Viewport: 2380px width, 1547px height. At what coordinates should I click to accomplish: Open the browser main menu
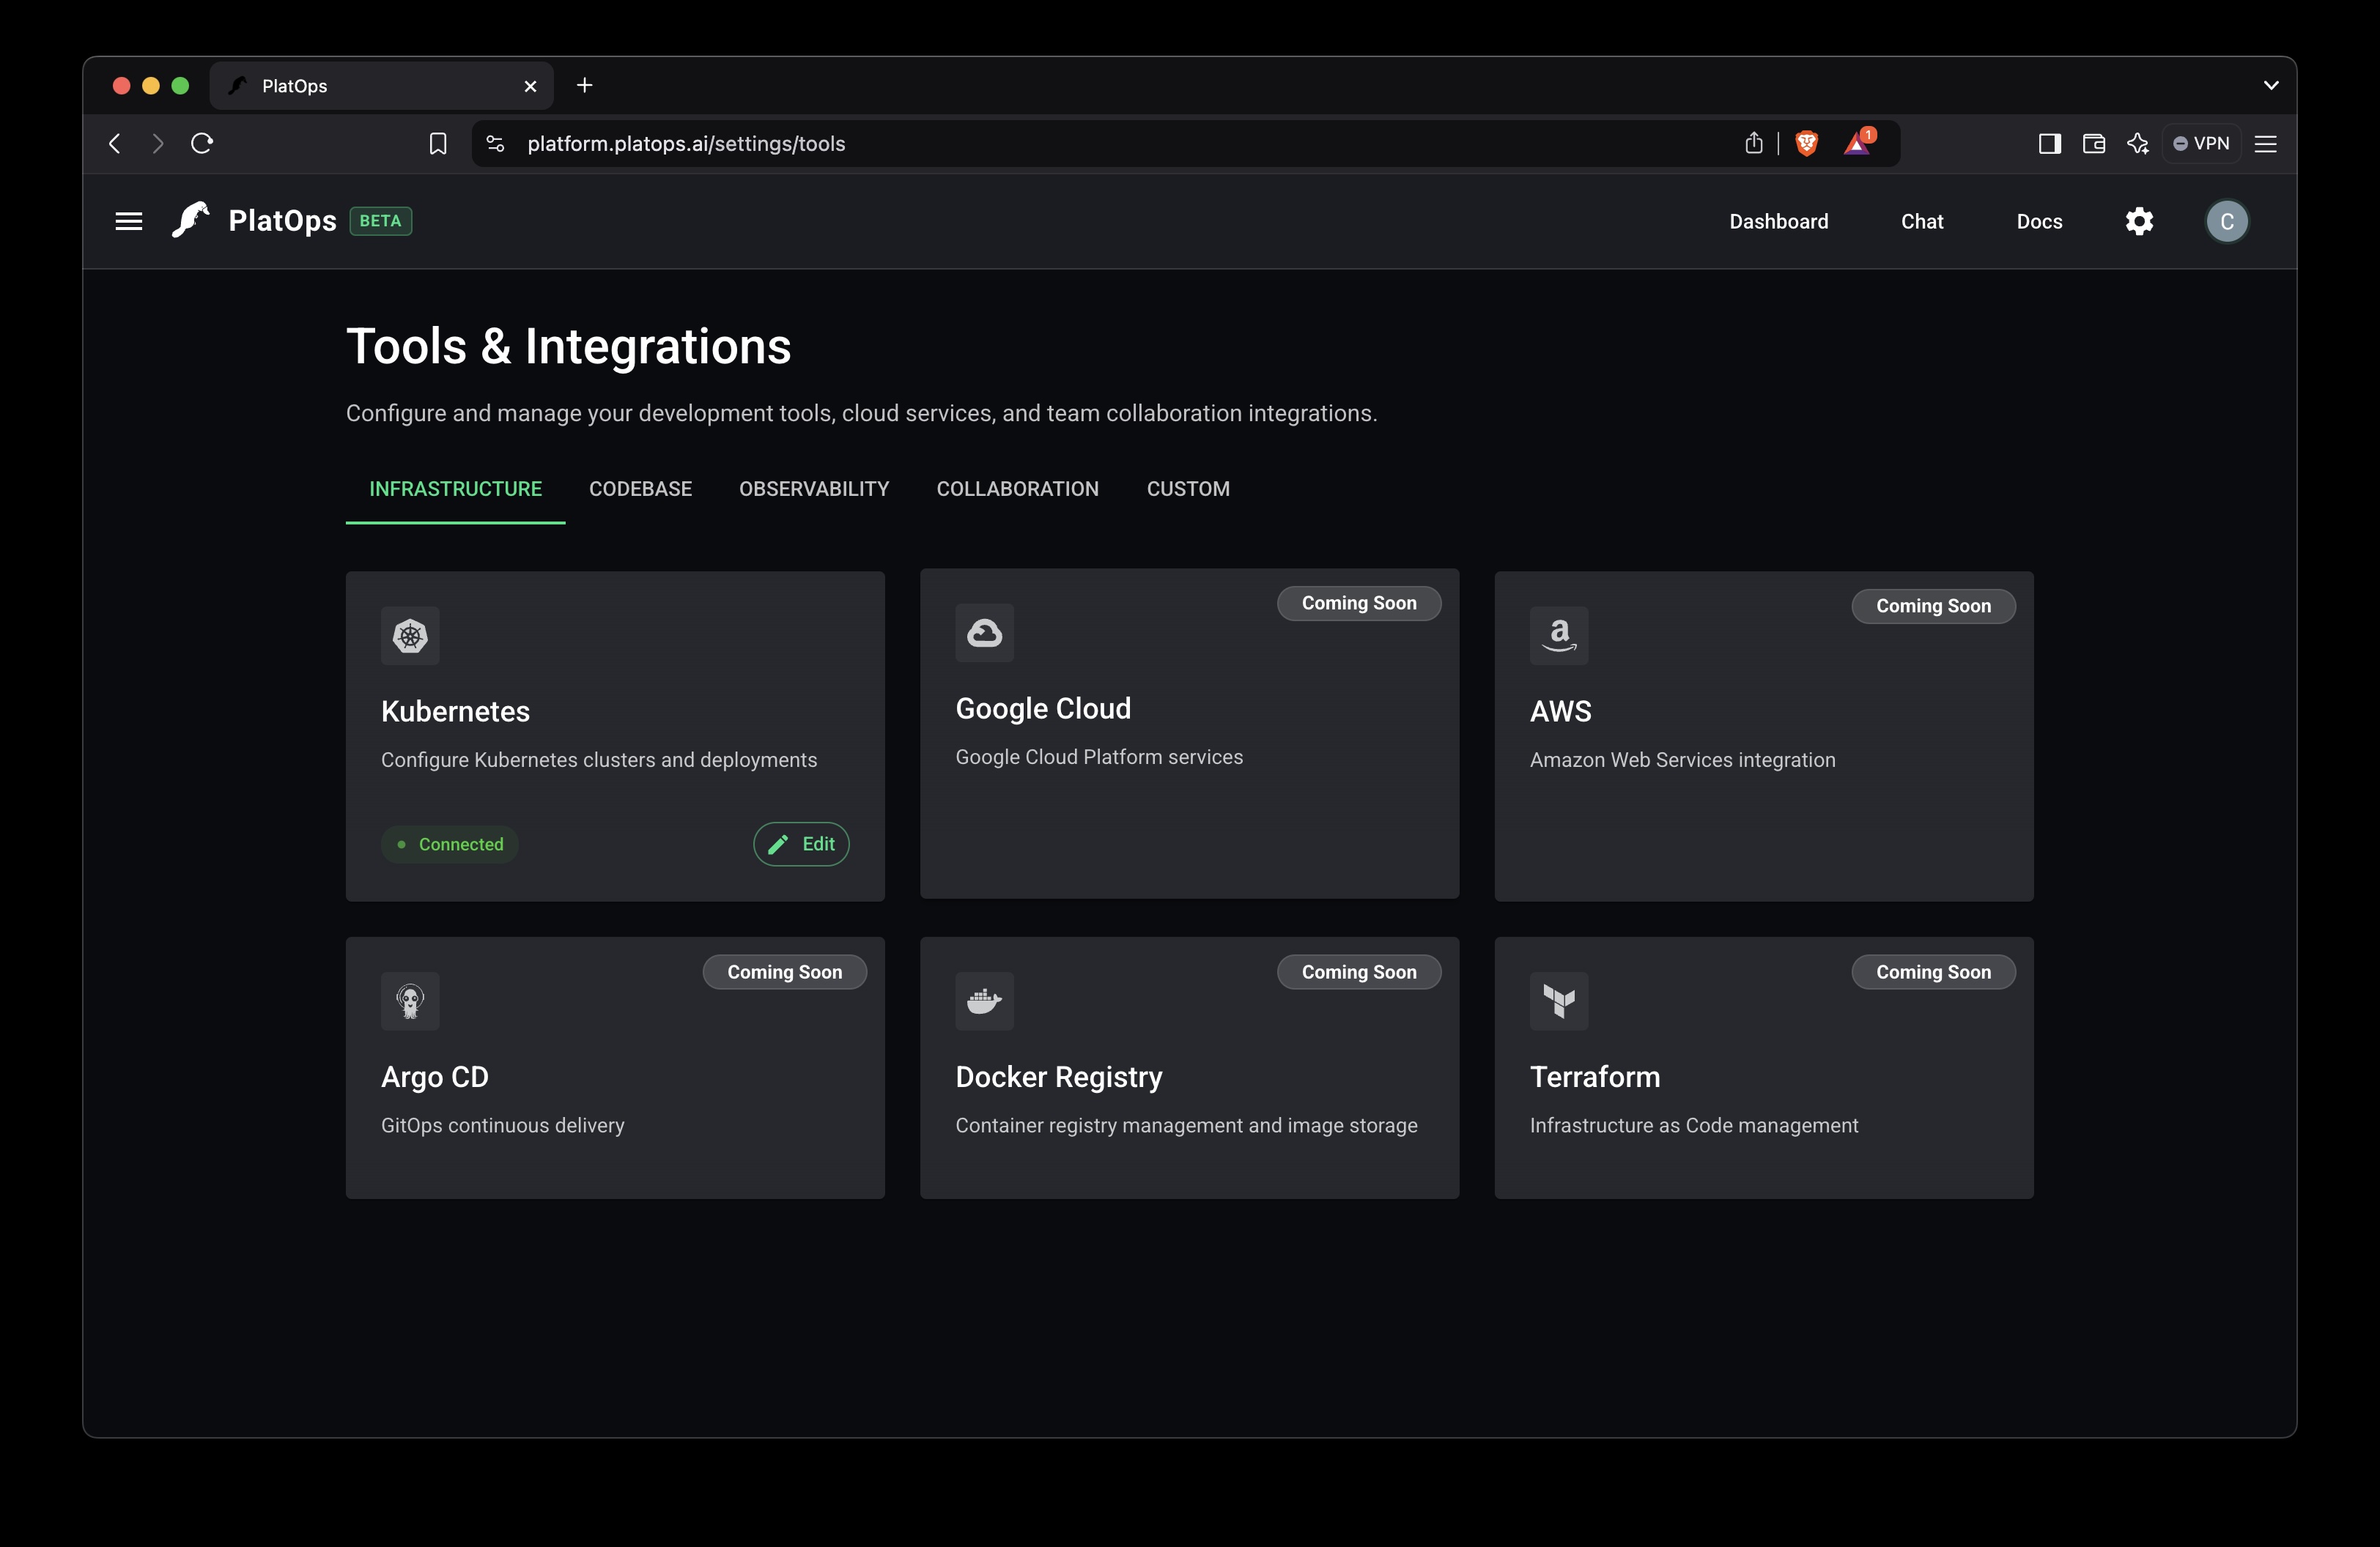pos(2266,144)
